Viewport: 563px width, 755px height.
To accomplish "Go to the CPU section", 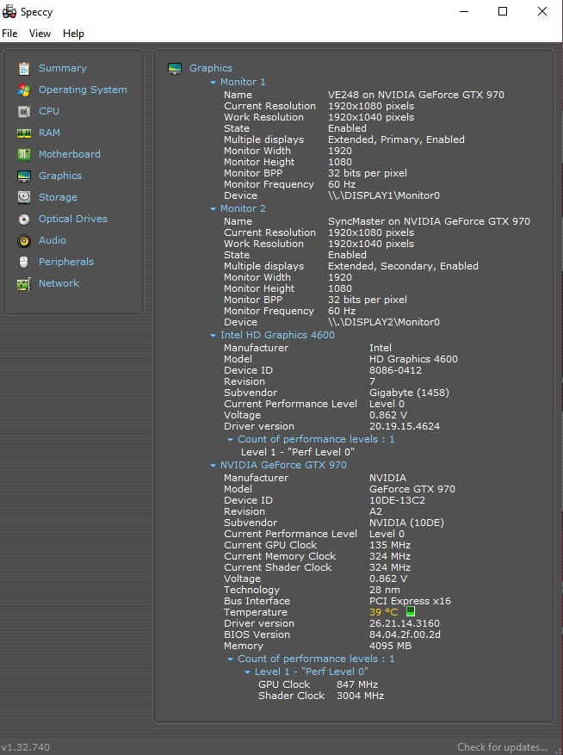I will coord(49,111).
